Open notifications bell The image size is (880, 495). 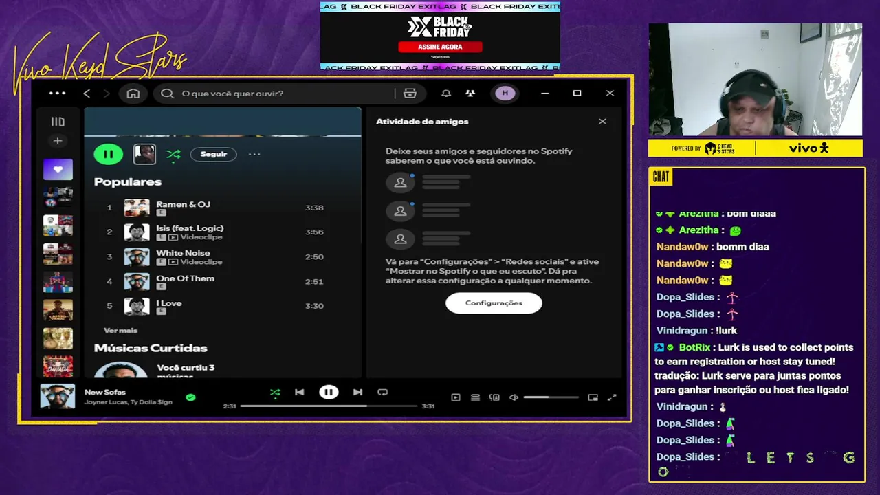pos(446,93)
